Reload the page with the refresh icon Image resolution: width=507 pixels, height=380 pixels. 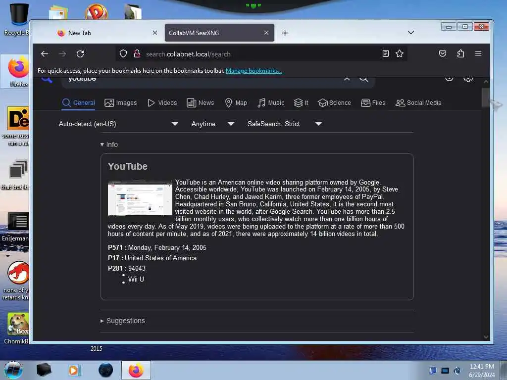pyautogui.click(x=80, y=54)
